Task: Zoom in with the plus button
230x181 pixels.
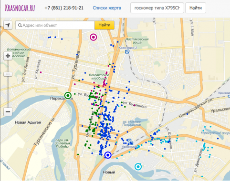Action: click(x=8, y=56)
